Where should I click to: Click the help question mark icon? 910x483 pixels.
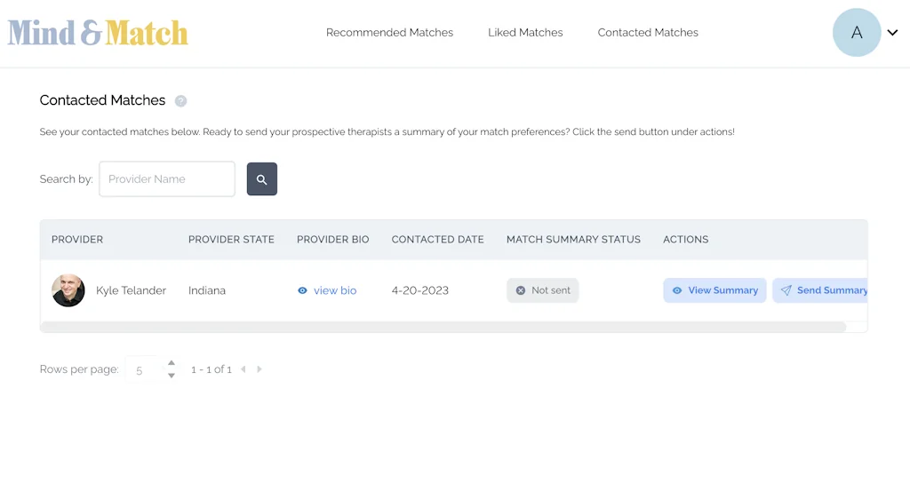[x=181, y=101]
